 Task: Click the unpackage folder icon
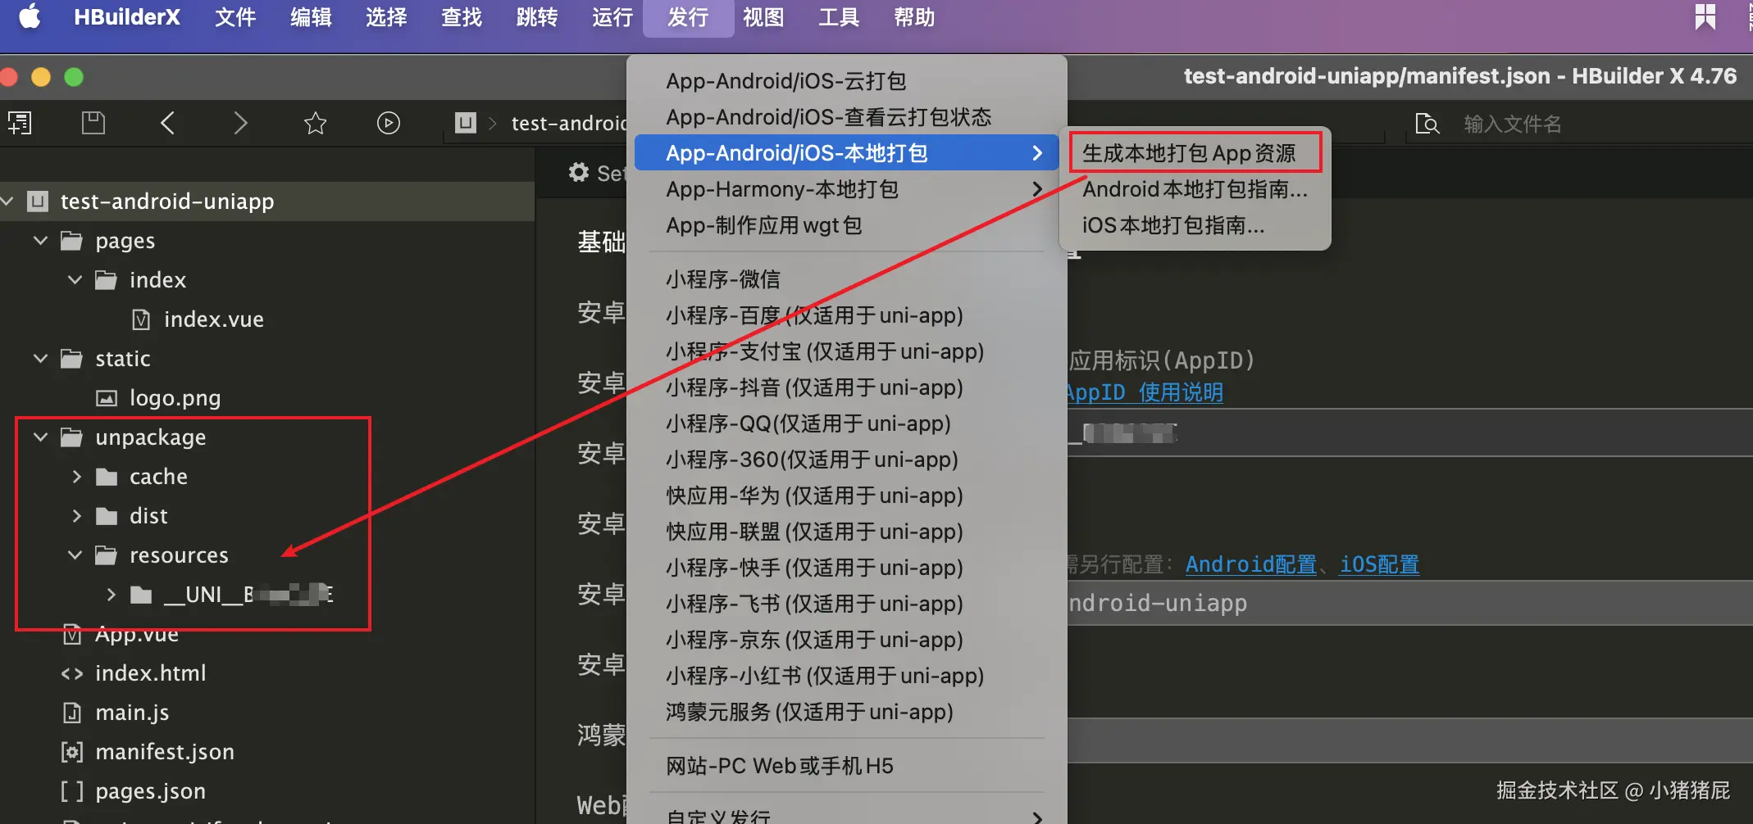pos(72,437)
